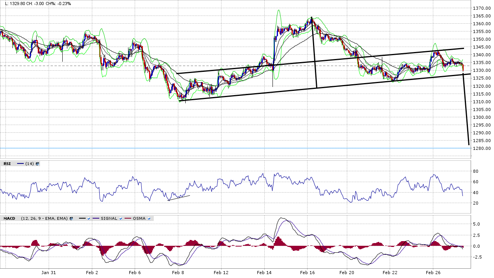
Task: Click the SIGNAL blue line color swatch
Action: 96,219
